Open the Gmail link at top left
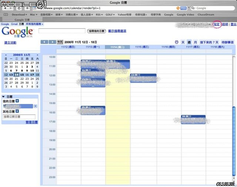Viewport: 237px width, 187px height. coord(14,24)
